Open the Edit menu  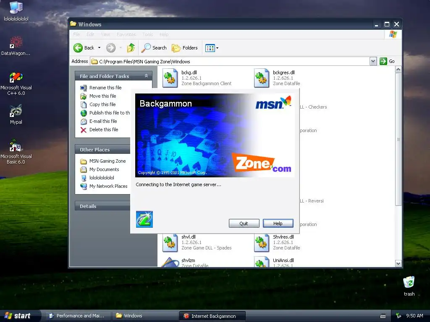click(x=90, y=34)
